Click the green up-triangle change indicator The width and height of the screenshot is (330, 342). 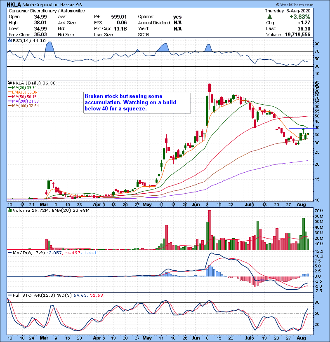[269, 17]
